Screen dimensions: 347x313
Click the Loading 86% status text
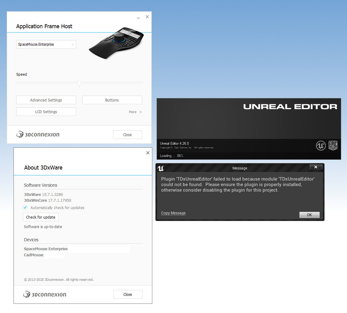(172, 156)
